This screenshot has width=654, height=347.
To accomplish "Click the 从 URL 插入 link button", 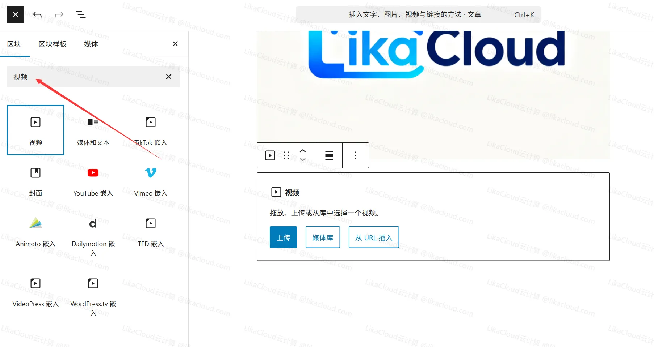I will (x=373, y=237).
